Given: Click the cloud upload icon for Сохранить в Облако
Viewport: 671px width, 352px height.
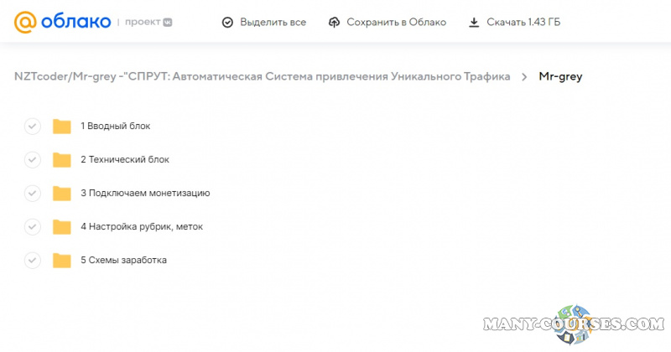Looking at the screenshot, I should (335, 23).
